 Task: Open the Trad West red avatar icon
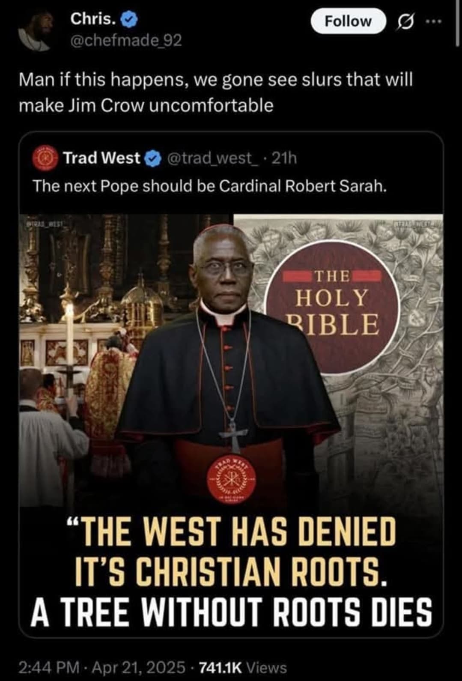(x=45, y=158)
